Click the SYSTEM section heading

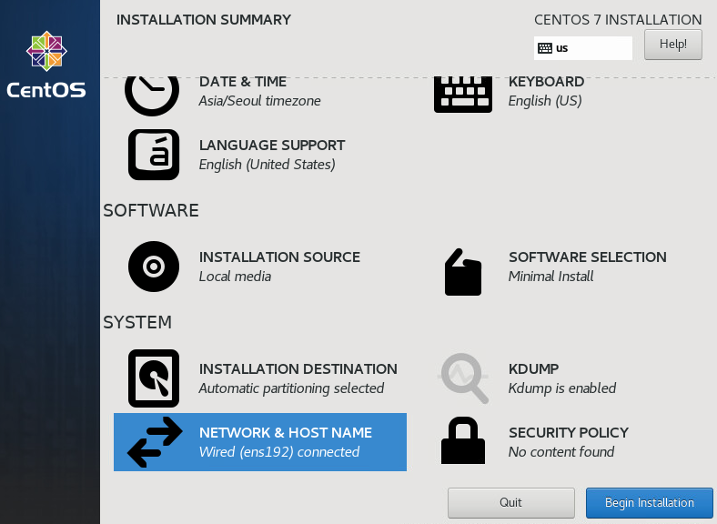(x=137, y=323)
